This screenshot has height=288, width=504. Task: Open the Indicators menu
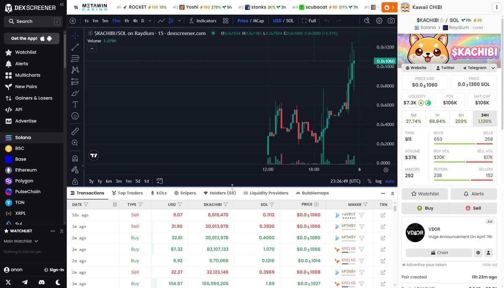point(203,21)
